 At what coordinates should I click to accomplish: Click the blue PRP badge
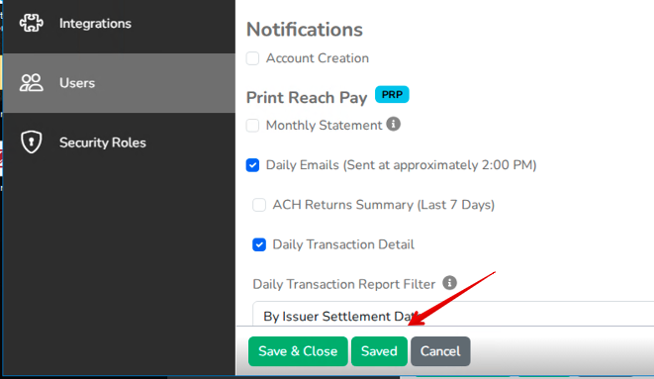(x=392, y=95)
